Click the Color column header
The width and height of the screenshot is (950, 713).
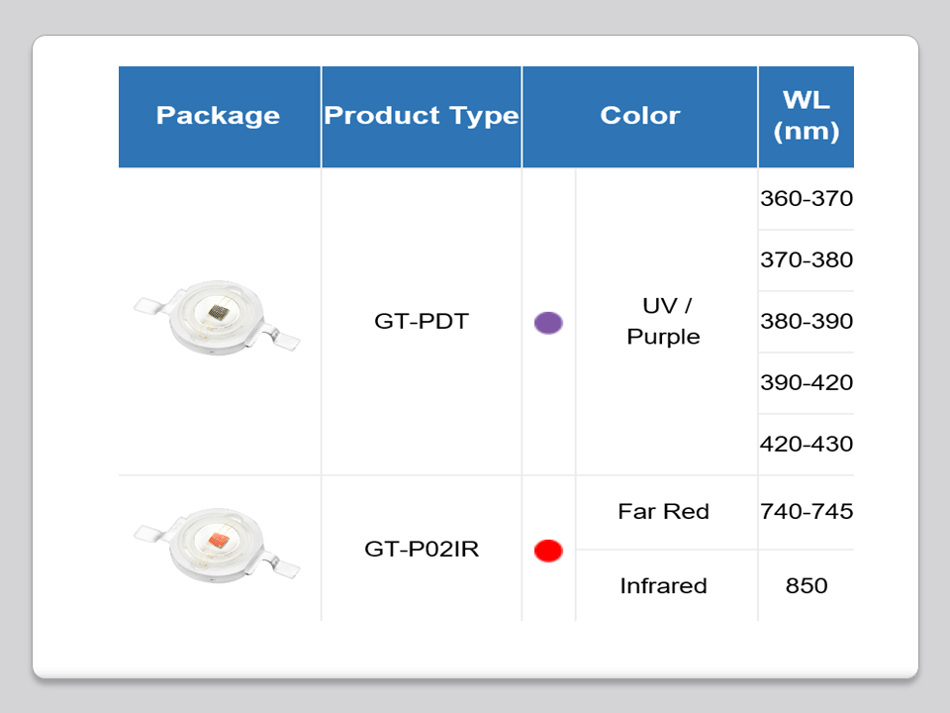pyautogui.click(x=639, y=116)
